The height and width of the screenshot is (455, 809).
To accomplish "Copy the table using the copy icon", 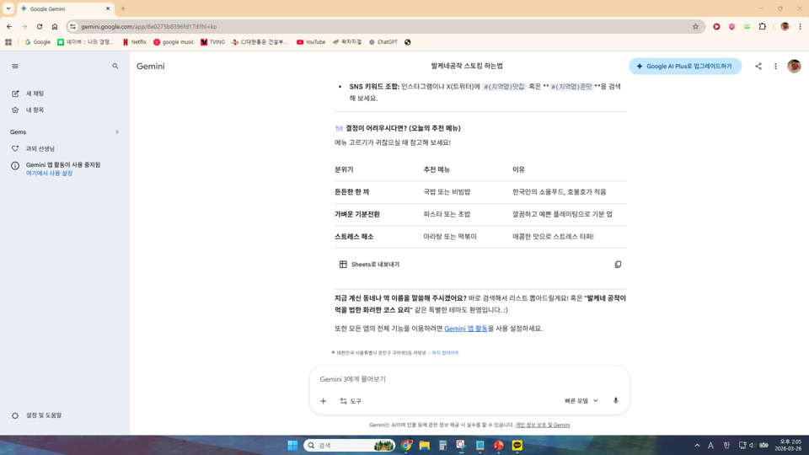I will [618, 264].
